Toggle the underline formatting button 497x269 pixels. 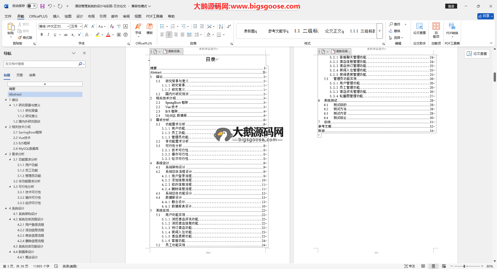click(55, 35)
